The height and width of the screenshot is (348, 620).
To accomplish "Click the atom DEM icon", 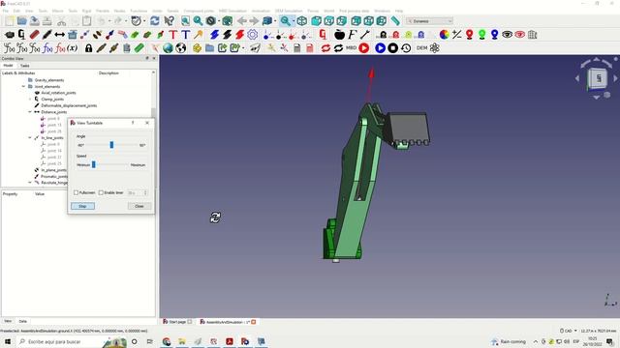I will pos(435,48).
